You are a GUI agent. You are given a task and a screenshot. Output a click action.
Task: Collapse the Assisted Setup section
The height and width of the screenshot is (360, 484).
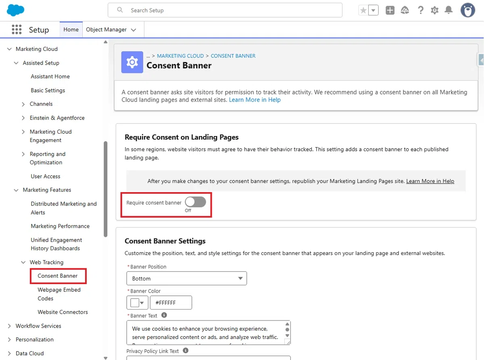coord(16,63)
